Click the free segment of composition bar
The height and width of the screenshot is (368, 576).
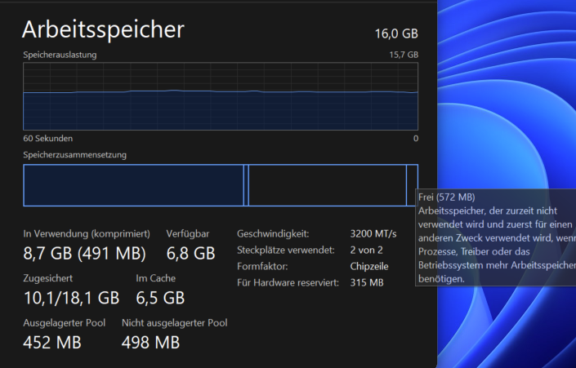point(412,185)
